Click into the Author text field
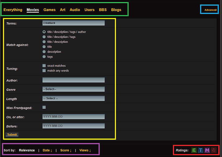This screenshot has width=222, height=157. click(x=73, y=80)
